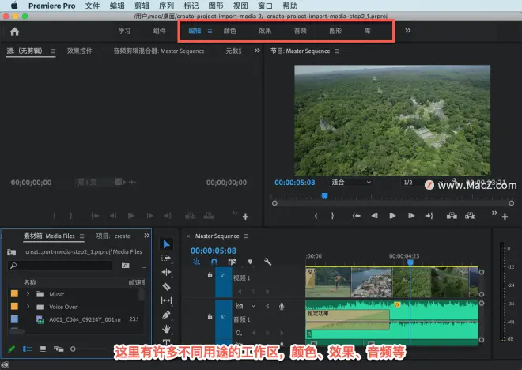522x370 pixels.
Task: Step forward one frame in Program monitor
Action: pyautogui.click(x=411, y=216)
